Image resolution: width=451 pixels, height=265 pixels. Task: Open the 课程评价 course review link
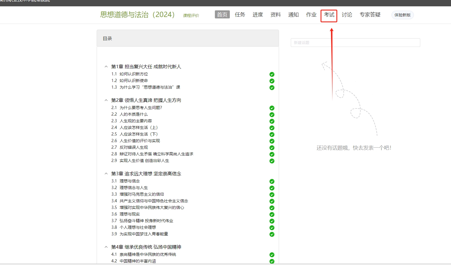pos(191,16)
